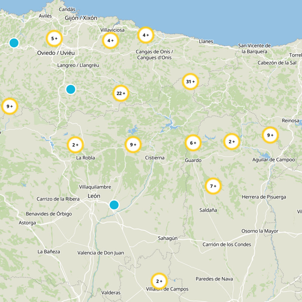
Task: Click the Cangas de Onís / Cangues d'Onís label
Action: click(x=154, y=54)
